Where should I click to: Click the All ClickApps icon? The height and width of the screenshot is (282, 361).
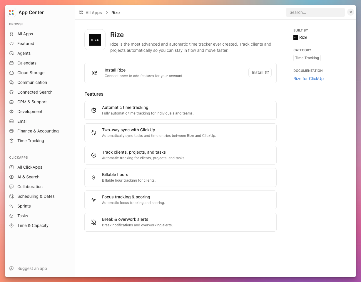pos(11,167)
